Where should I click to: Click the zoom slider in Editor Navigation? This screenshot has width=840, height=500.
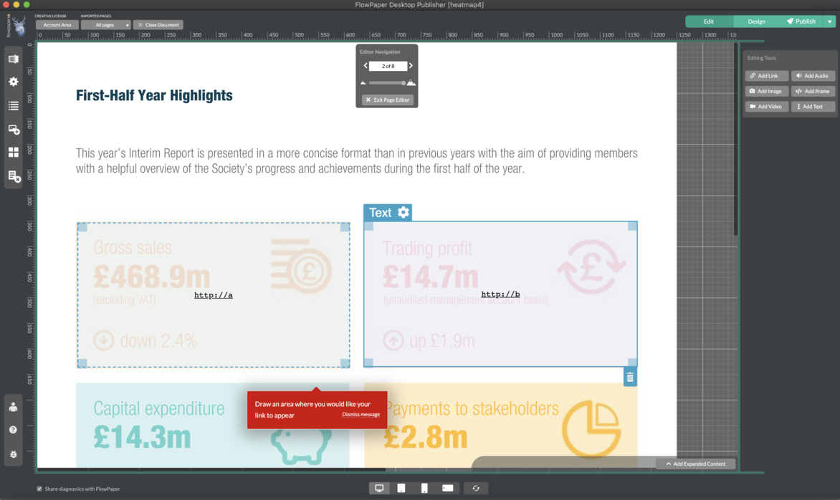387,83
